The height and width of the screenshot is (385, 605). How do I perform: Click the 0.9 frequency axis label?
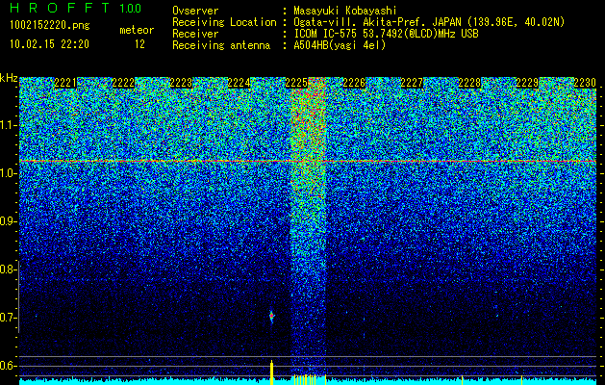pos(8,221)
